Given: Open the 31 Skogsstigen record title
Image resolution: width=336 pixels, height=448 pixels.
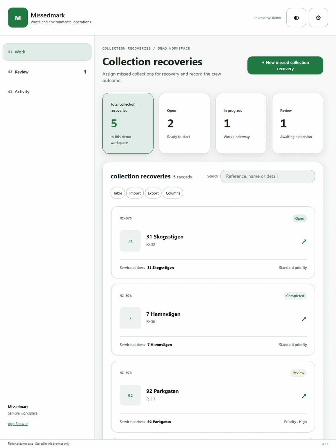Looking at the screenshot, I should [x=165, y=237].
